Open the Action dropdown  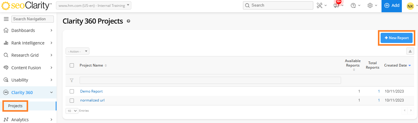click(x=77, y=51)
